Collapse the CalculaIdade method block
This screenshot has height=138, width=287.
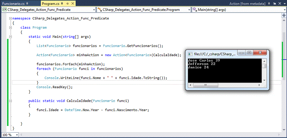pos(11,100)
